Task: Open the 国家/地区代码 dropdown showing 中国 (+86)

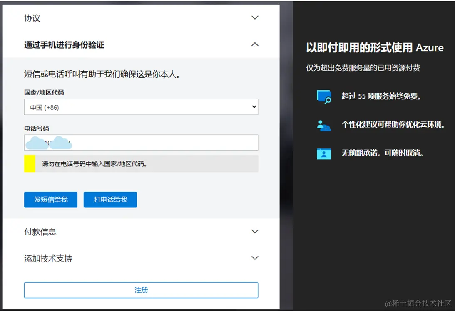Action: pyautogui.click(x=141, y=107)
